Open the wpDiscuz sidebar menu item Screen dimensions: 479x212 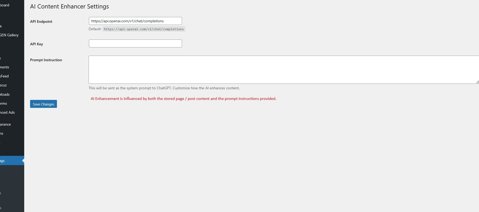coord(4,85)
